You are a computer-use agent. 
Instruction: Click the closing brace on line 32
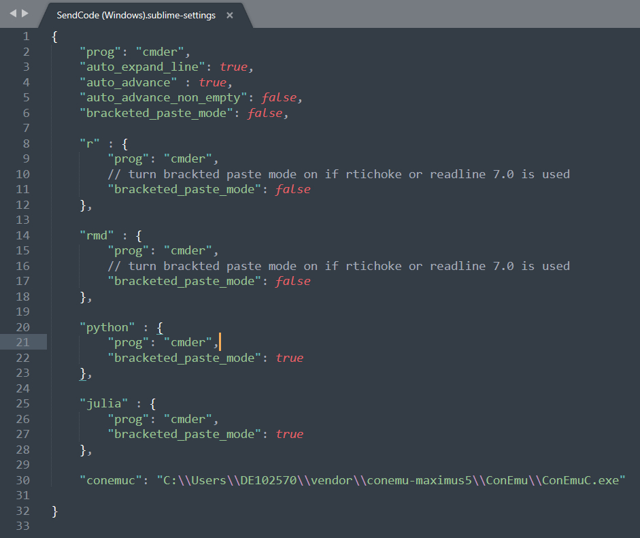pyautogui.click(x=54, y=511)
